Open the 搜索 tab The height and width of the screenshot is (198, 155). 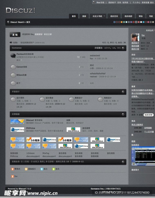(x=84, y=16)
